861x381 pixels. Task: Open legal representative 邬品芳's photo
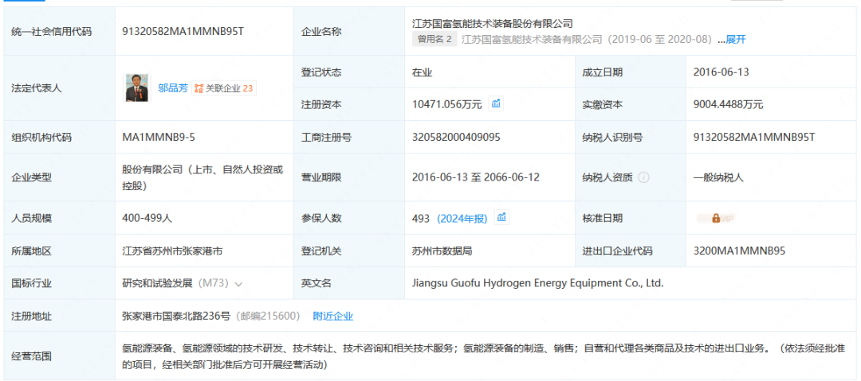[136, 87]
